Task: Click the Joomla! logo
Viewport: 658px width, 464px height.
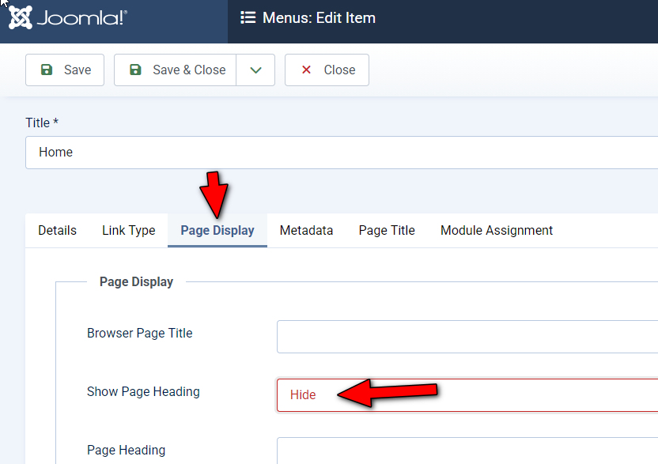Action: coord(68,18)
